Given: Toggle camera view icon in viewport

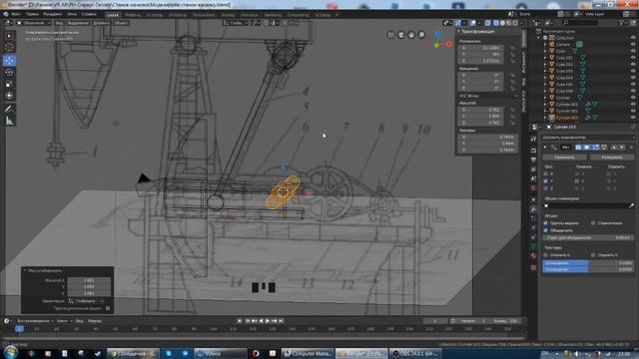Looking at the screenshot, I should pyautogui.click(x=401, y=35).
